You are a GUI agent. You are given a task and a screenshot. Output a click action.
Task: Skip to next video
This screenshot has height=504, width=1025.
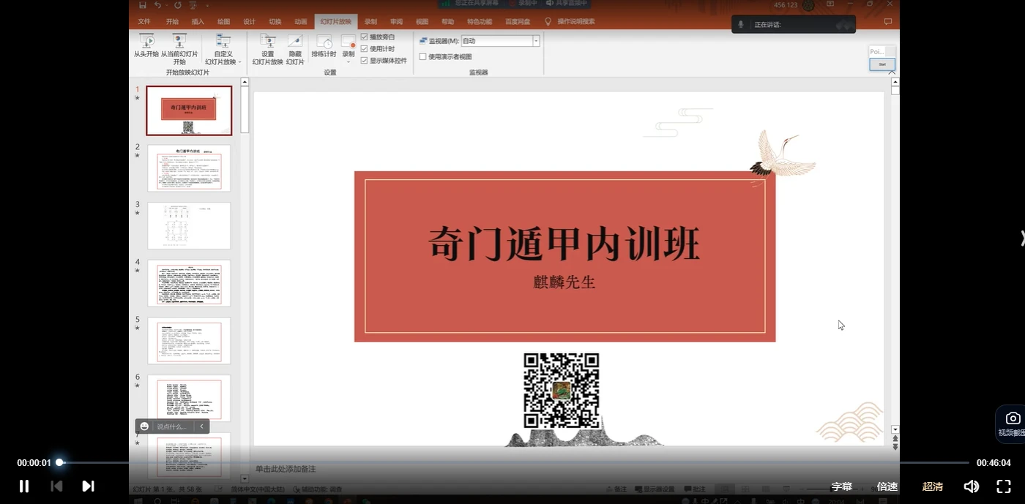point(88,486)
